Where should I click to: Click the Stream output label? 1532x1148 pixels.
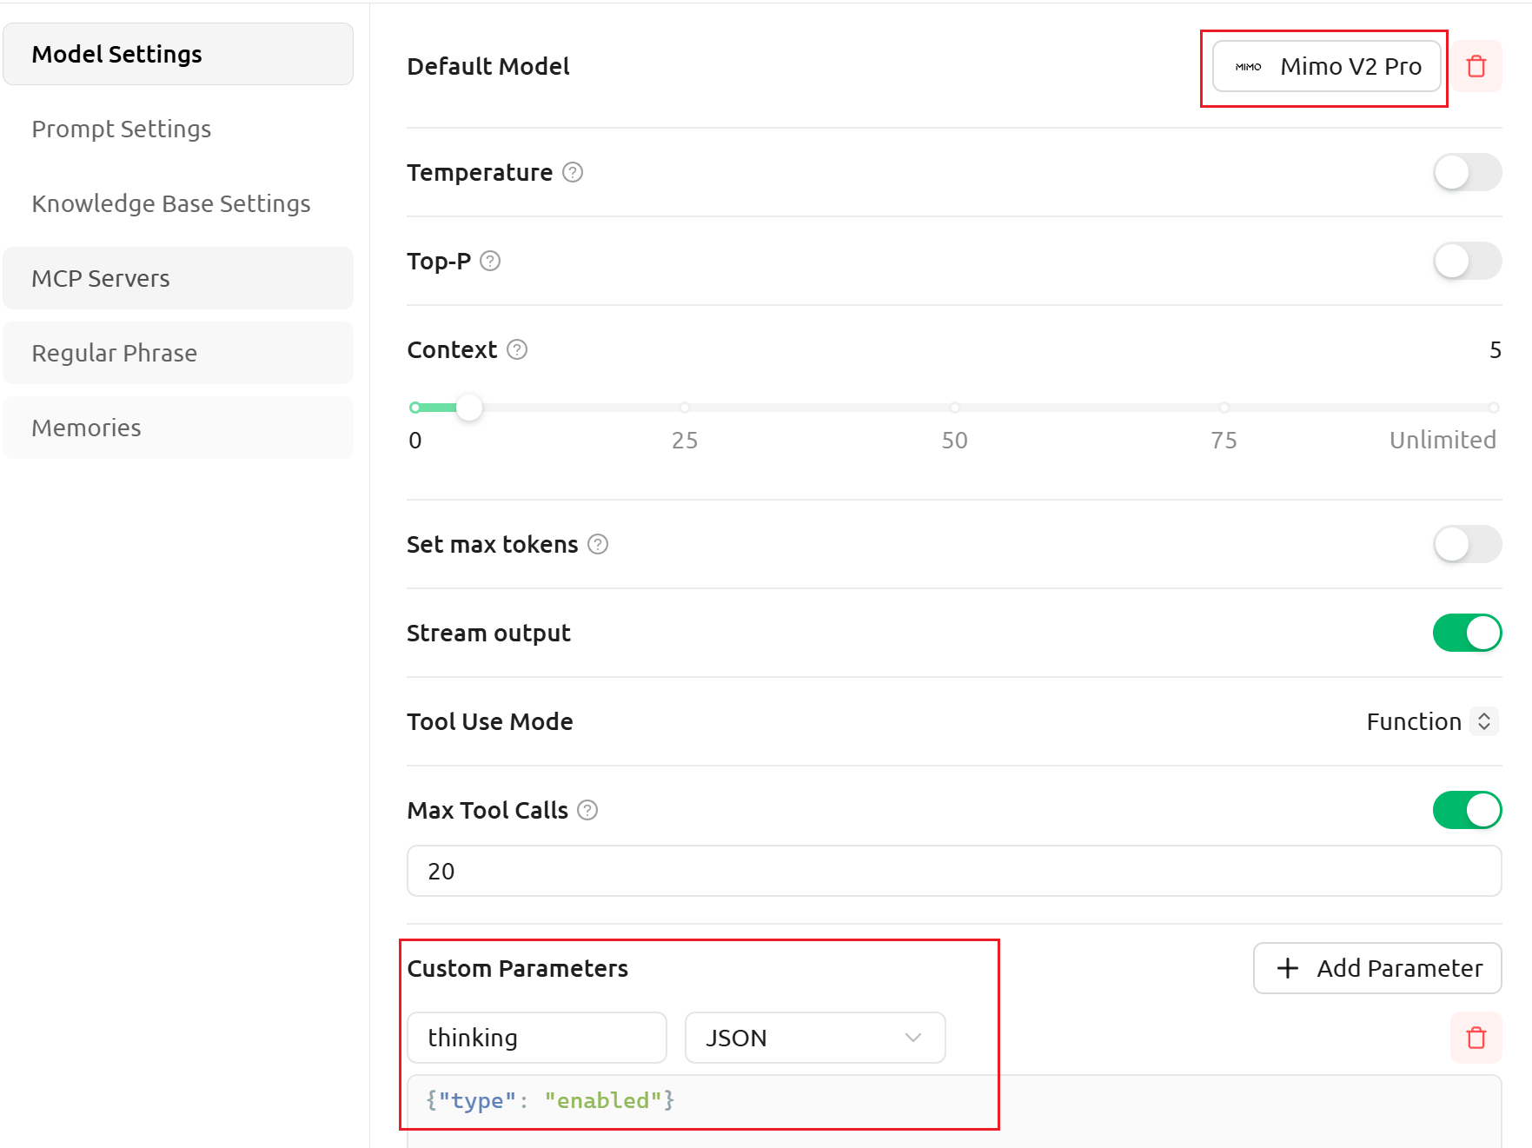pyautogui.click(x=488, y=633)
